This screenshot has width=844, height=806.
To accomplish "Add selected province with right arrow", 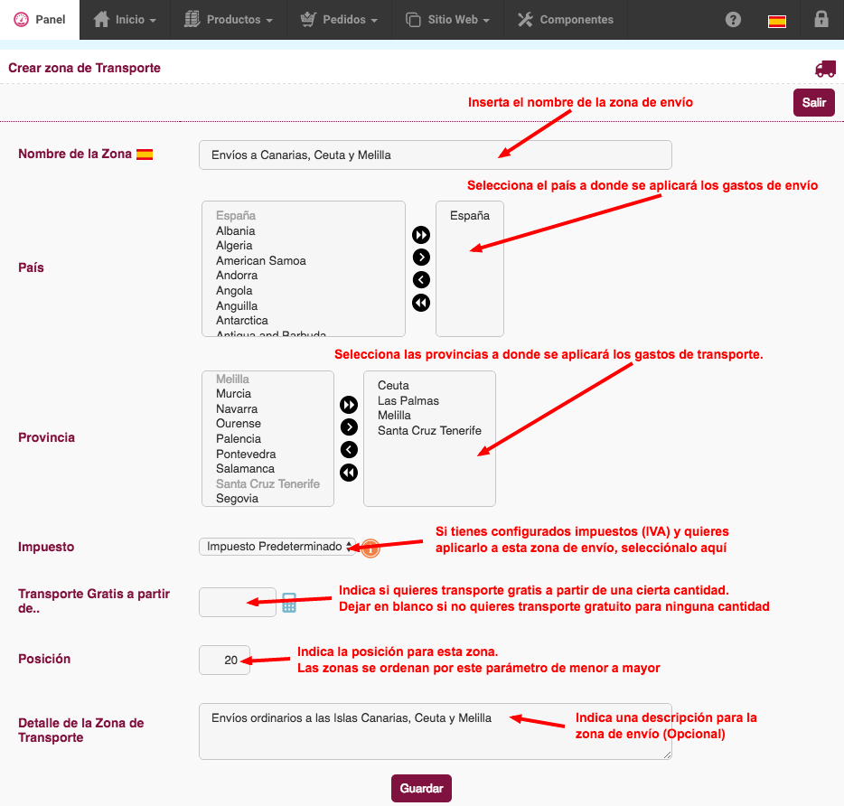I will [349, 427].
